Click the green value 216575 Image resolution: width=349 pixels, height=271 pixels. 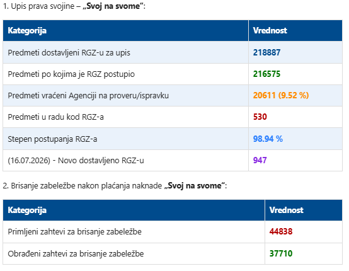coord(266,74)
